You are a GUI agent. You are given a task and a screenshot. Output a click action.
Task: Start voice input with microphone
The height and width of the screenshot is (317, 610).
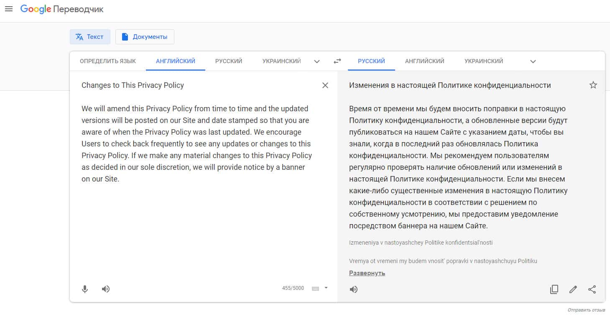[x=85, y=289]
